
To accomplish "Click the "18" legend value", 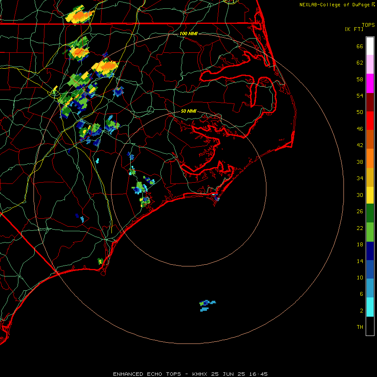I will pos(360,245).
